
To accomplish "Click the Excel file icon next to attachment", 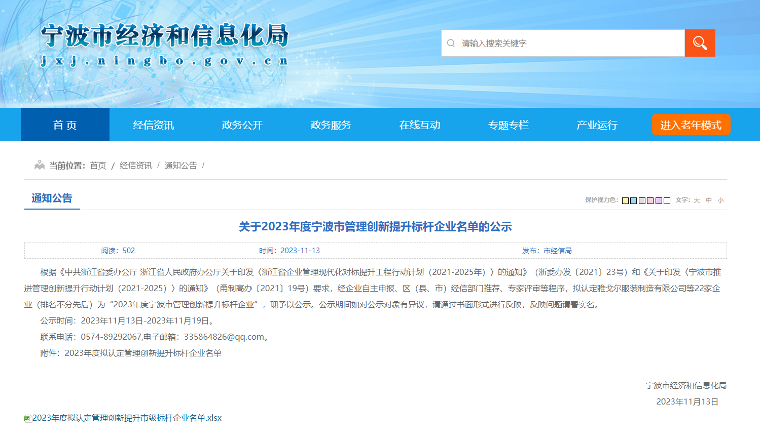I will [x=27, y=418].
